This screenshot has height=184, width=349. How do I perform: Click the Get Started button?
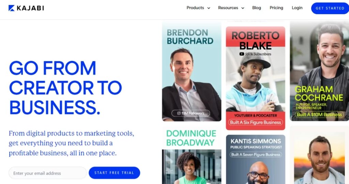click(330, 8)
